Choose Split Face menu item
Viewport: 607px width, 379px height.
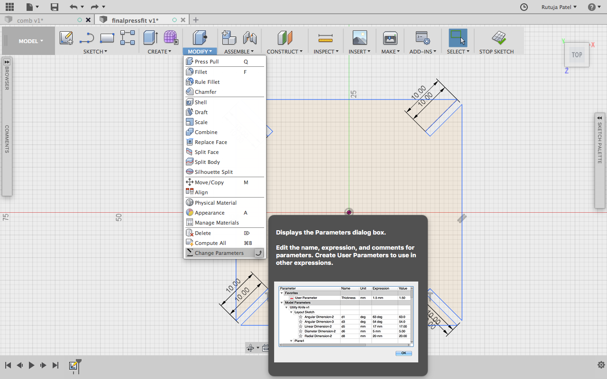coord(225,152)
